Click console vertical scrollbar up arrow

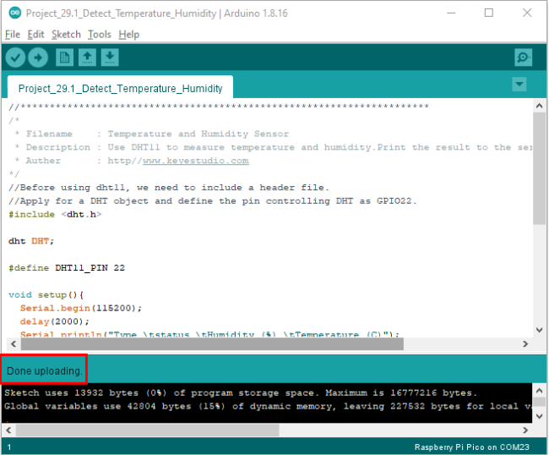540,391
